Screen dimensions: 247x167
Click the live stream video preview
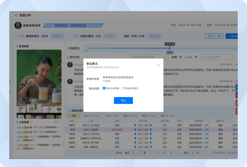click(x=39, y=84)
